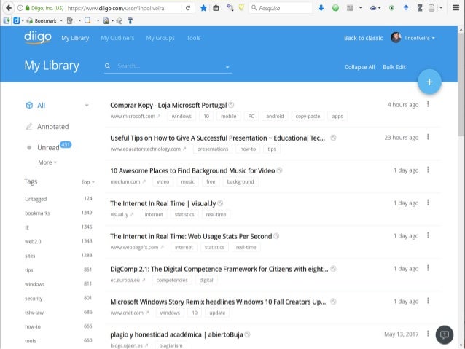This screenshot has width=465, height=349.
Task: Select the Annotated filter
Action: click(x=52, y=127)
